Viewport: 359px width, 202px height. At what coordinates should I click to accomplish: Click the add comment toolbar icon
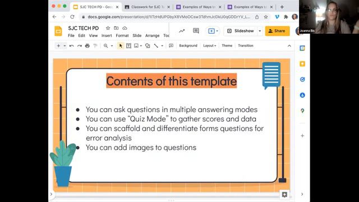click(x=171, y=45)
